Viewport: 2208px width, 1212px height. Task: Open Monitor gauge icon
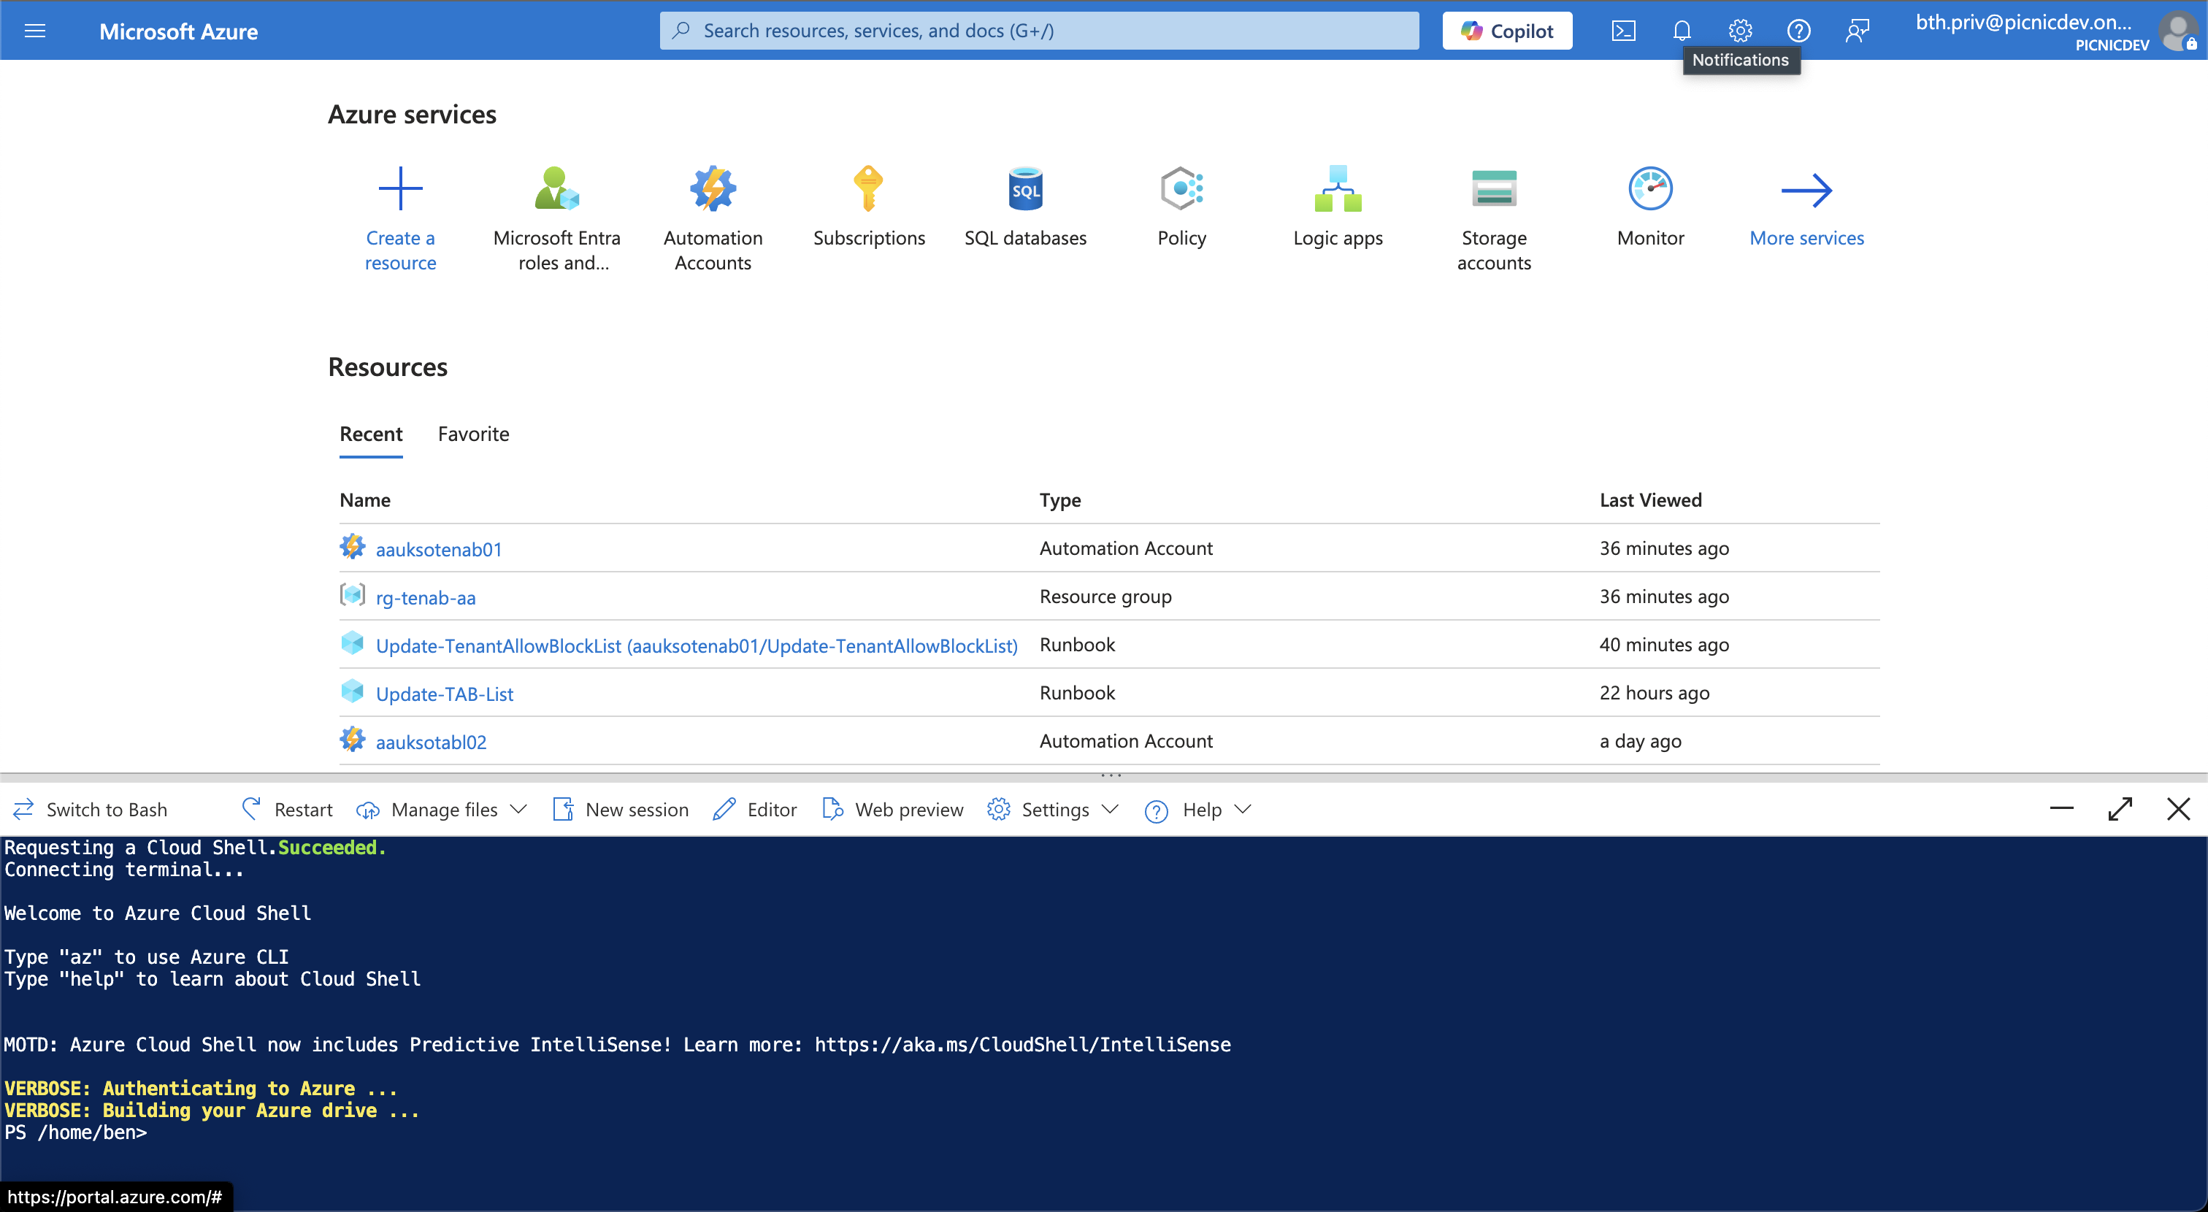tap(1651, 188)
